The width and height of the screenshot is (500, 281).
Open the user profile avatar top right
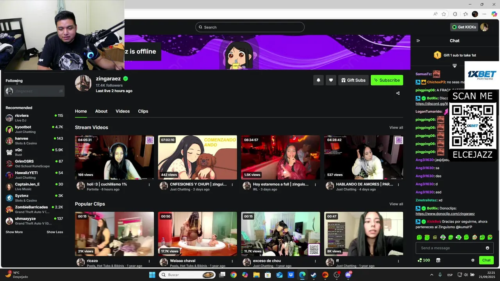[484, 27]
